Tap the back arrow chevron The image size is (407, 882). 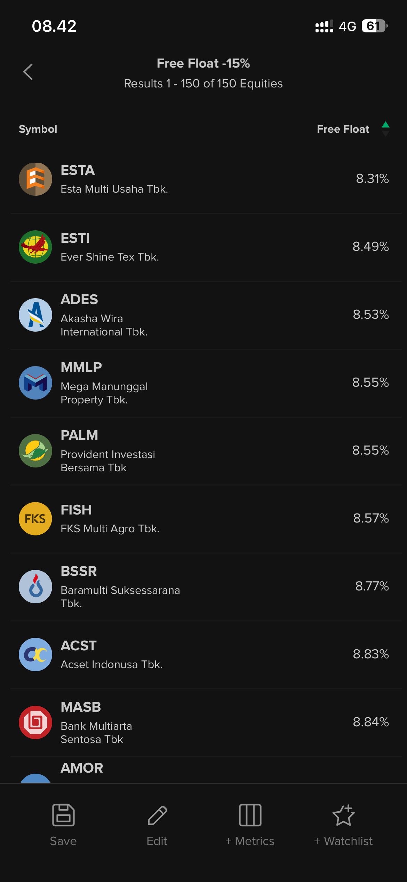[x=28, y=72]
